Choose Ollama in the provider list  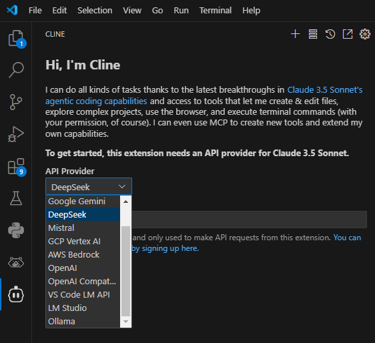[83, 321]
